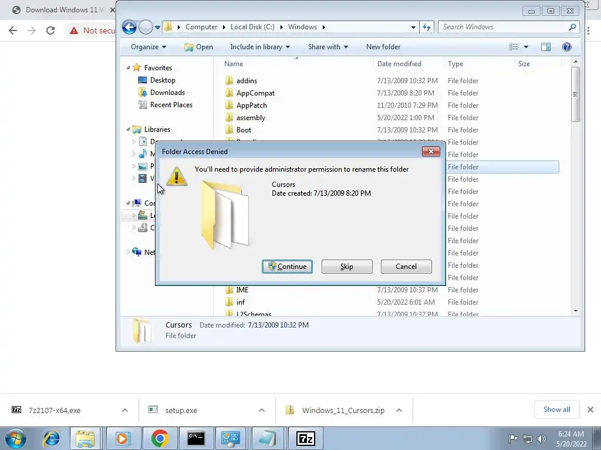The height and width of the screenshot is (450, 601).
Task: Open options arrow for setup.exe download
Action: [262, 410]
